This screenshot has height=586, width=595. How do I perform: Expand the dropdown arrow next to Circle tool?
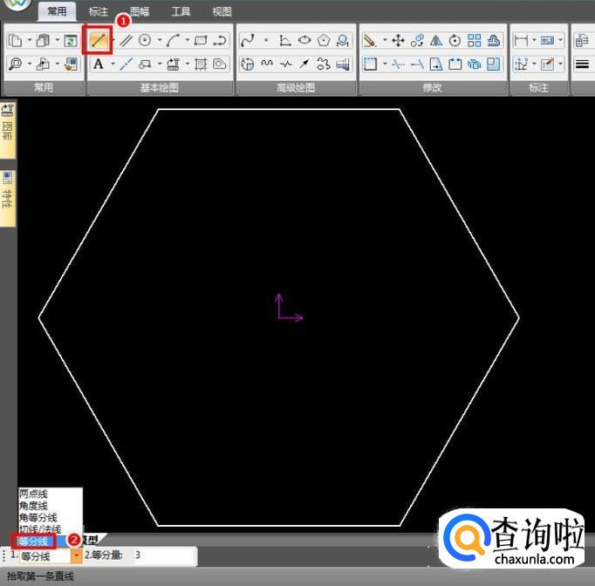(159, 40)
